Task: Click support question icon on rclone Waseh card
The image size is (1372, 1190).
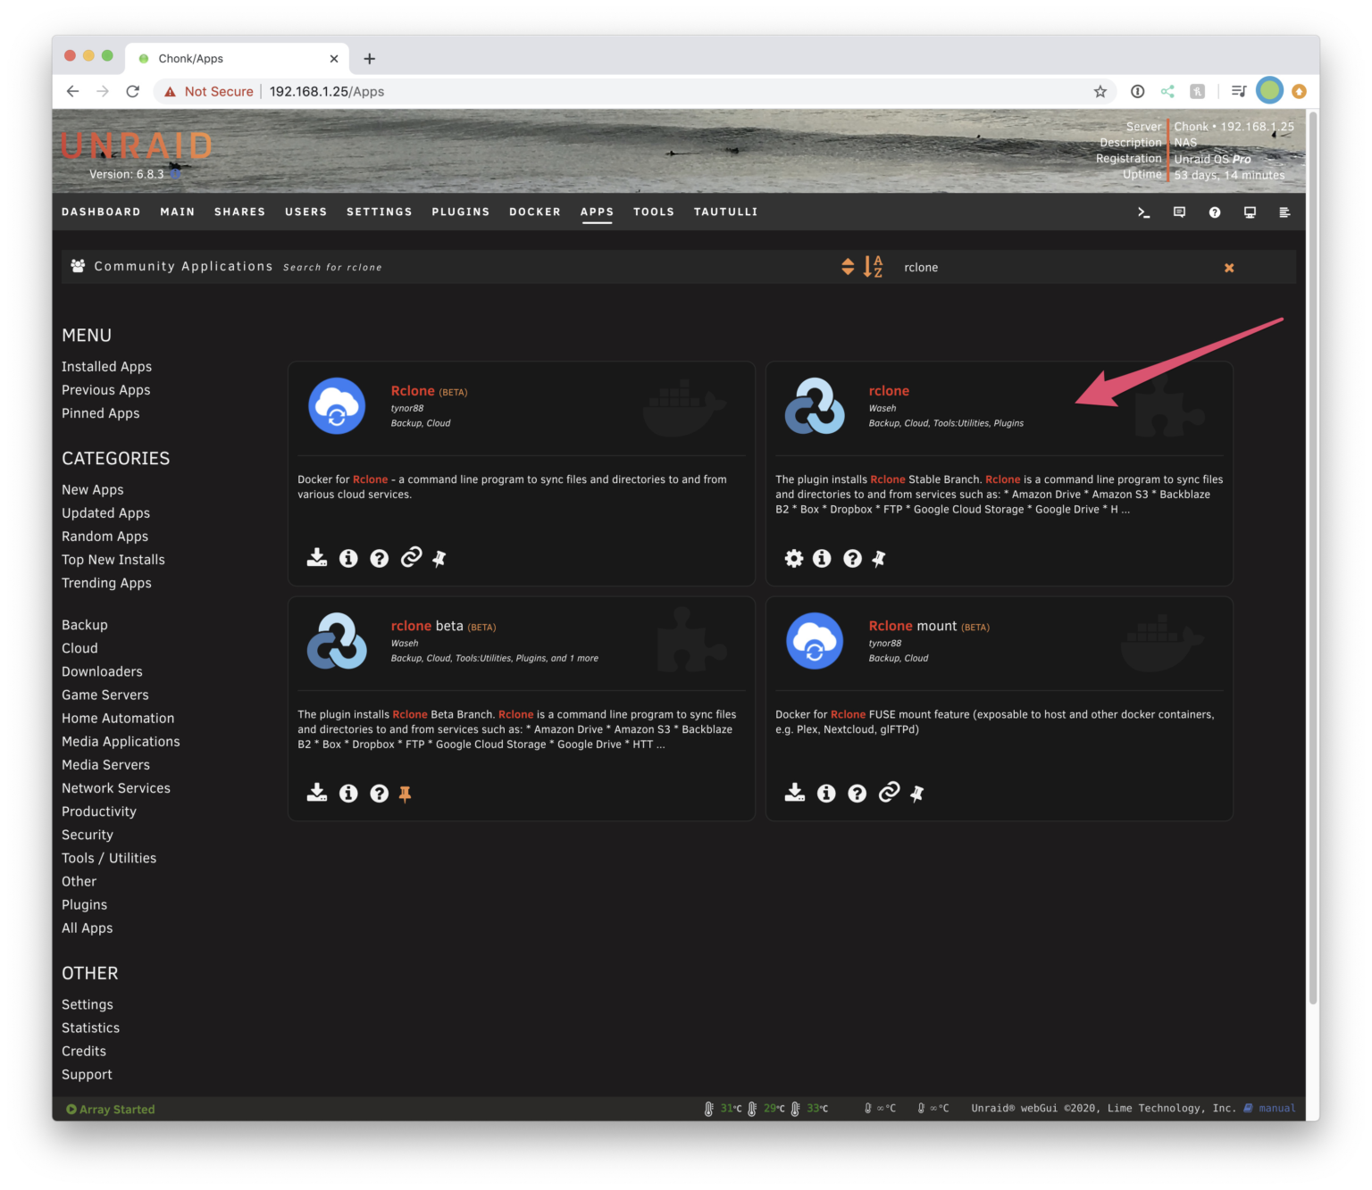Action: pos(853,558)
